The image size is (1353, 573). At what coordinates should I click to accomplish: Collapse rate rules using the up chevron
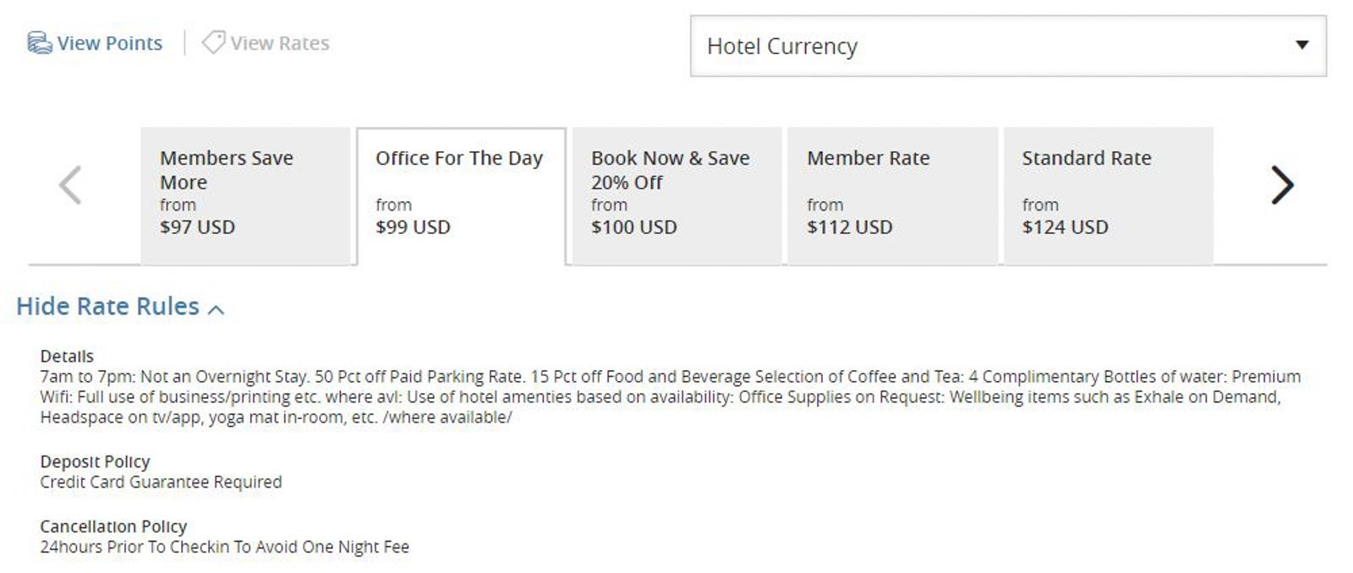216,309
